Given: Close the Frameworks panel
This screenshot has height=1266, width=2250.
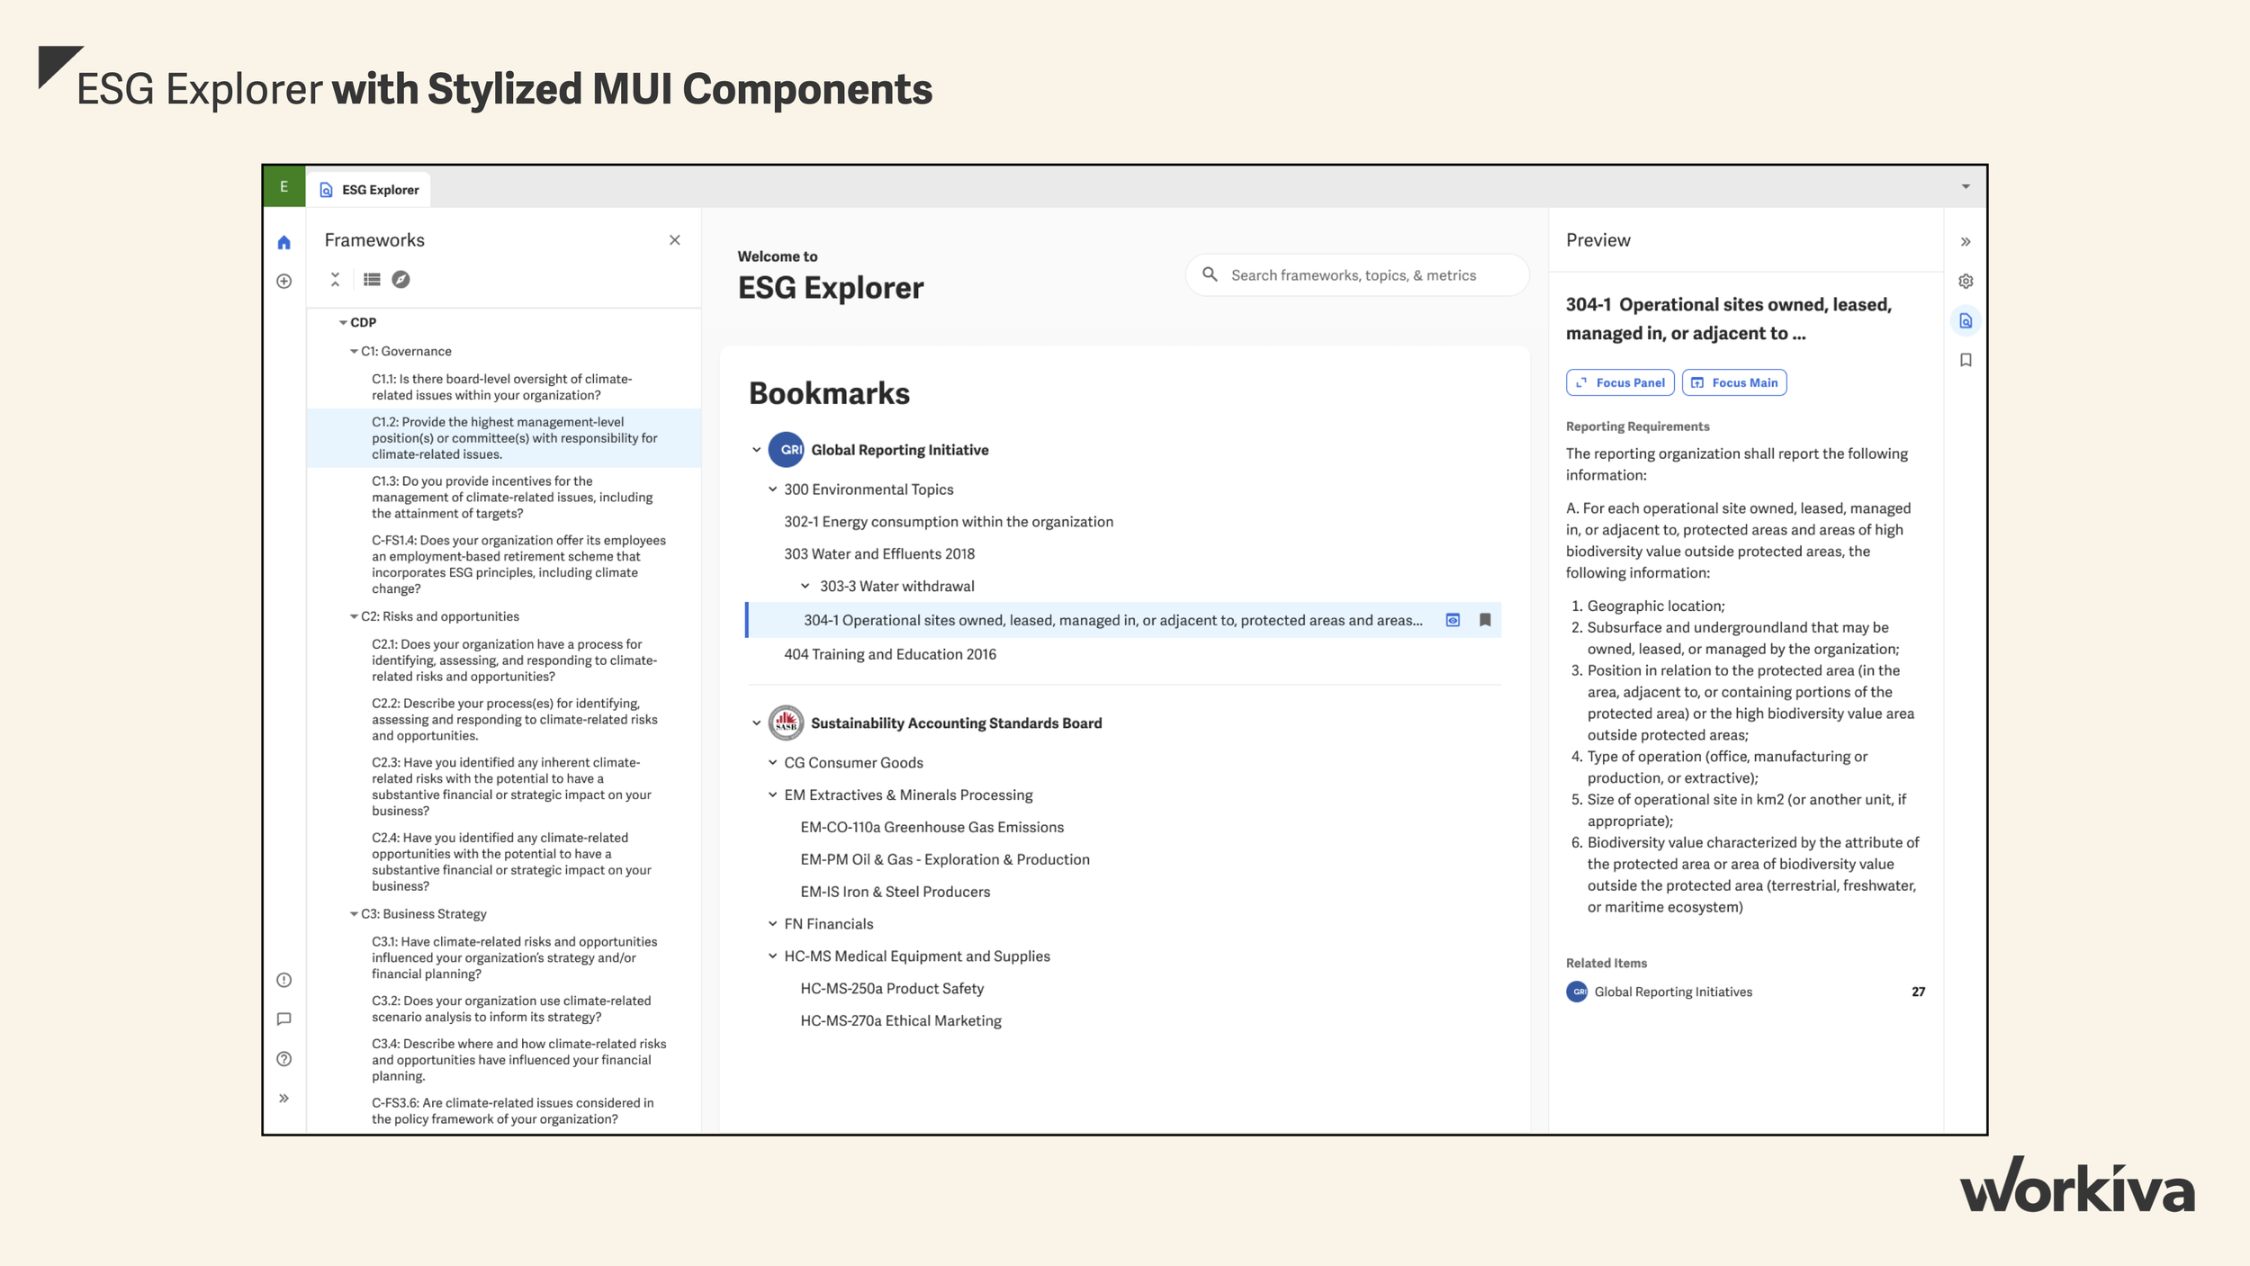Looking at the screenshot, I should tap(675, 240).
